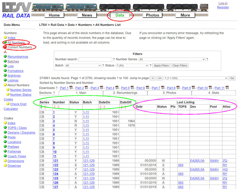Viewport: 239px width, 189px height.
Task: Click the PDF icon after Part 5
Action: (x=132, y=88)
